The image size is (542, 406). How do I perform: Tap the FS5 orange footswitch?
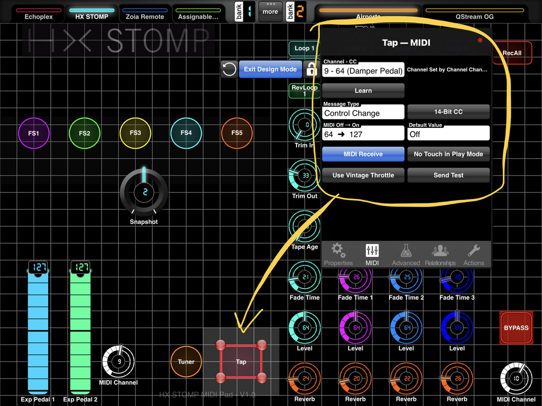pos(237,133)
